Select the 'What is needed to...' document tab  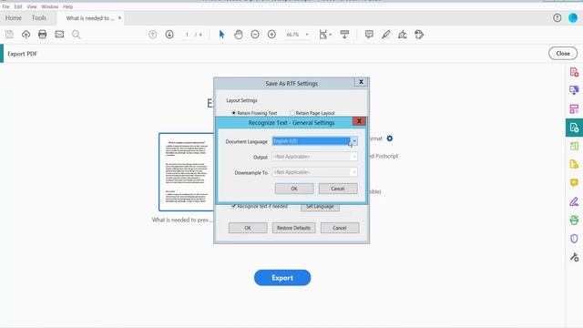(x=89, y=18)
